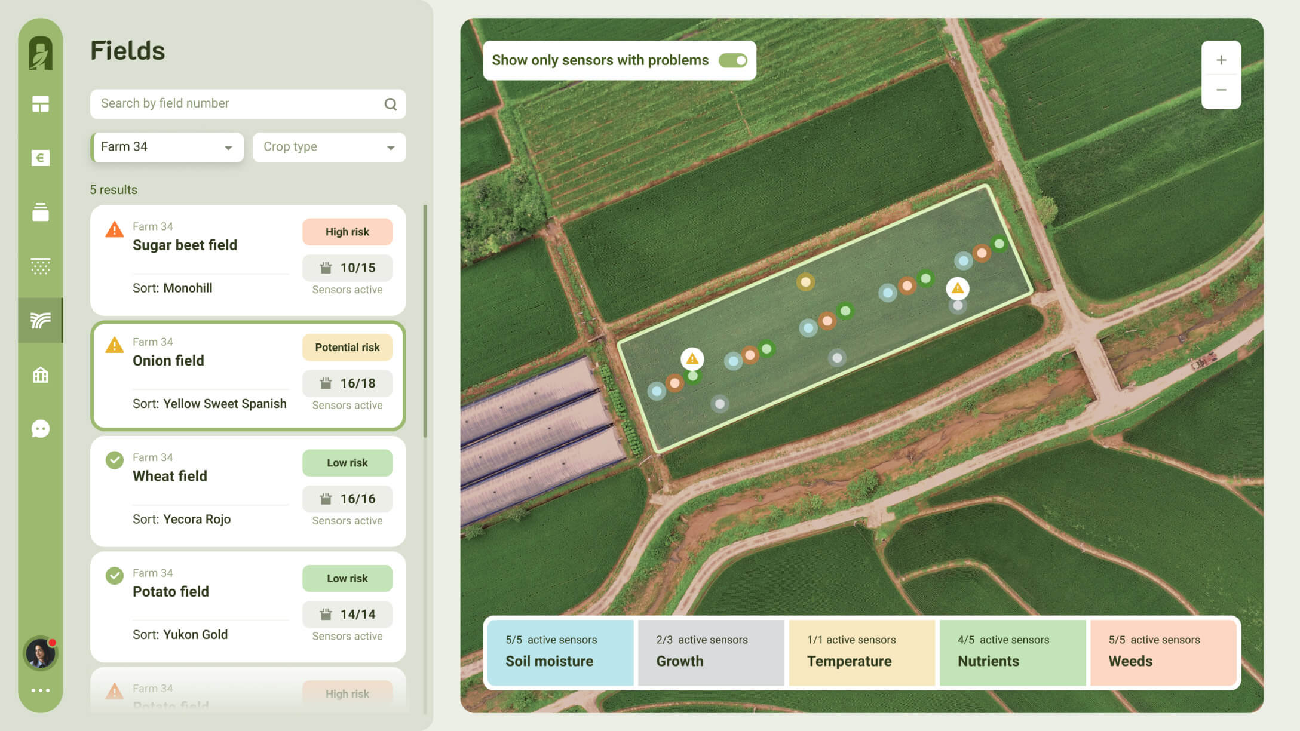
Task: Open the chat messages sidebar icon
Action: pos(40,429)
